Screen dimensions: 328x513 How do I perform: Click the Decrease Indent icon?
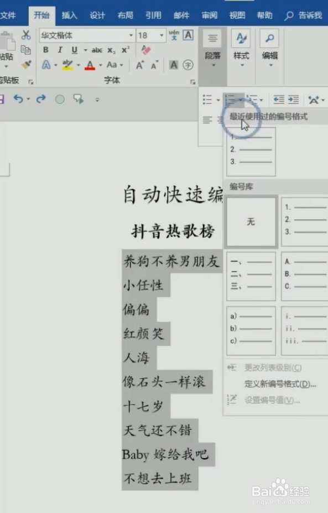coord(279,100)
